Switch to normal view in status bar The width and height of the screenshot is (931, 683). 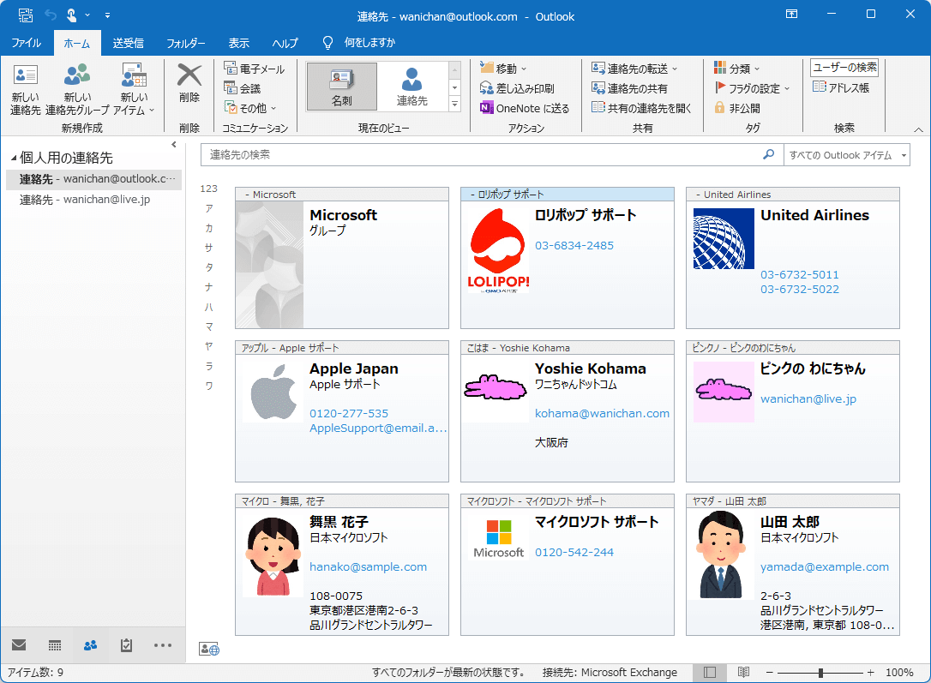[710, 673]
